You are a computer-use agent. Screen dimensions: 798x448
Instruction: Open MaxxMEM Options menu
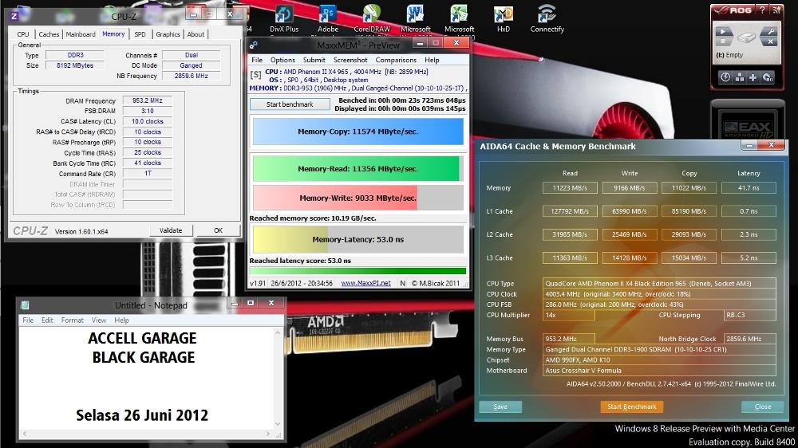[282, 60]
